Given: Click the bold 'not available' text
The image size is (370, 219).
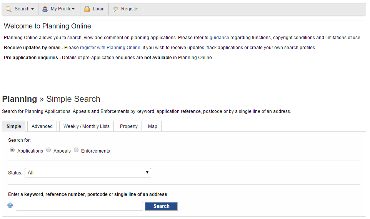Looking at the screenshot, I should point(158,58).
